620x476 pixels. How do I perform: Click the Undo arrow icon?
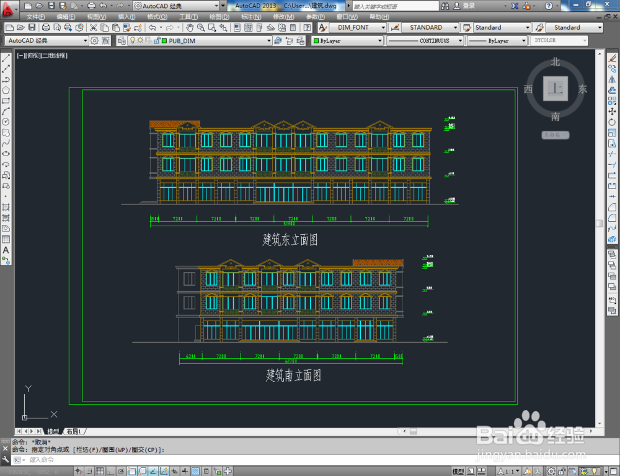click(x=153, y=27)
